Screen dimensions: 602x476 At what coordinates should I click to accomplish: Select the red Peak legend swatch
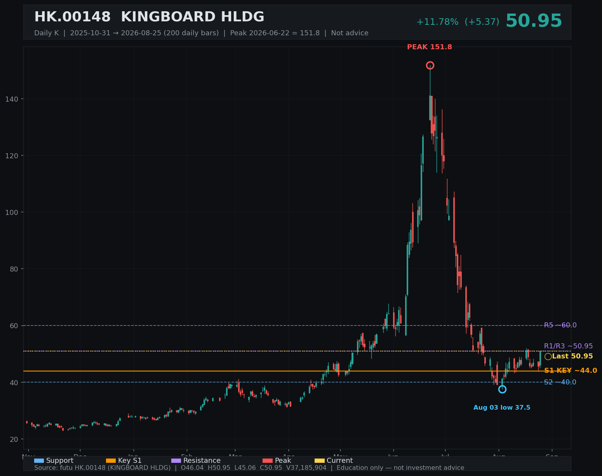[268, 461]
